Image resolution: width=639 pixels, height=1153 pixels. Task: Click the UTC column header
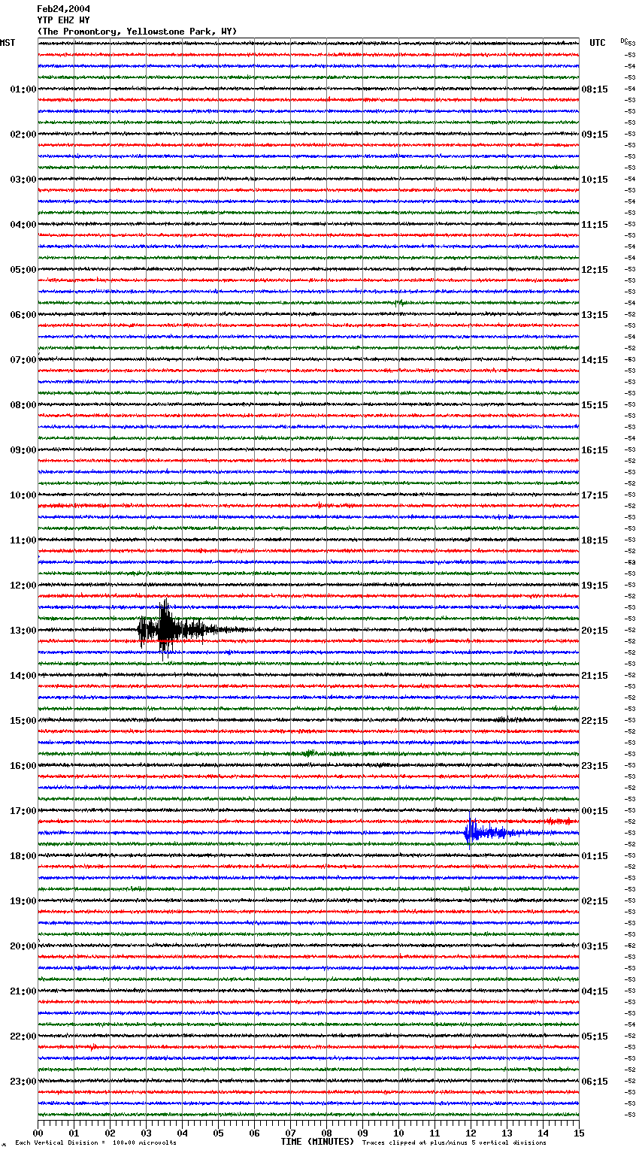point(597,43)
